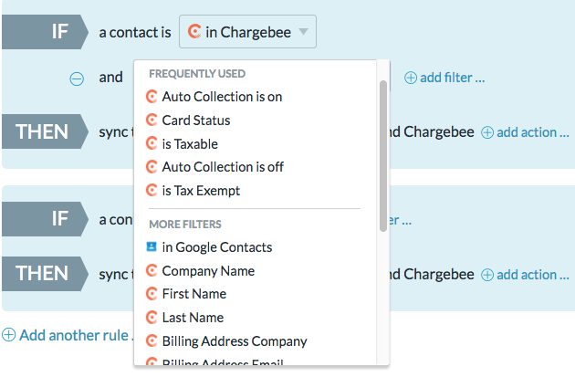Choose 'Last Name' from More Filters
575x377 pixels.
coord(193,318)
